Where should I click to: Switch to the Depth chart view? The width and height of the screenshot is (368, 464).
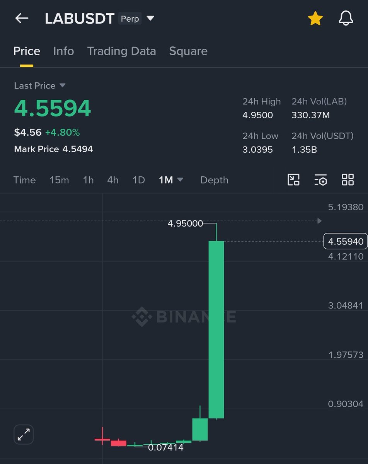(214, 180)
